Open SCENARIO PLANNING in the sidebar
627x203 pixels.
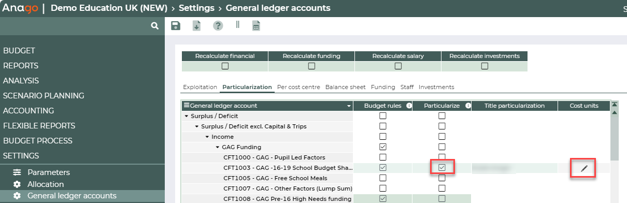(44, 96)
